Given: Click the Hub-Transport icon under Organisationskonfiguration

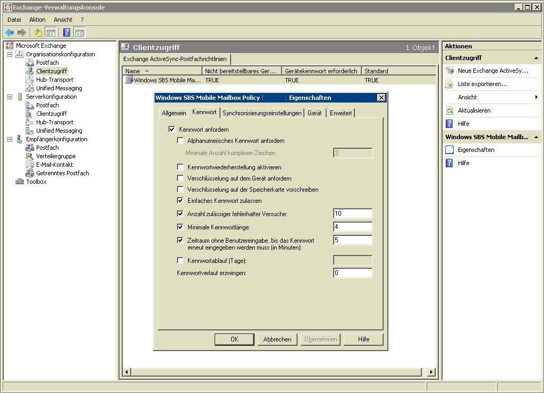Looking at the screenshot, I should [x=30, y=80].
